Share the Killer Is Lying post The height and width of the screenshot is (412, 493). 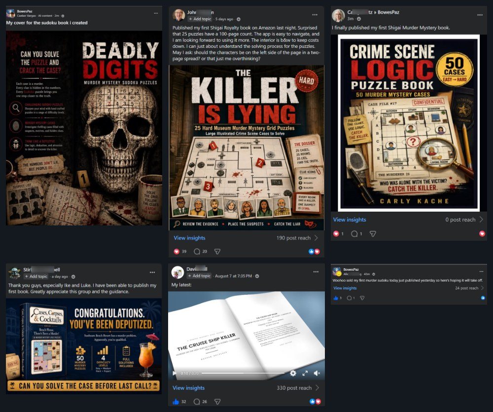click(x=217, y=251)
